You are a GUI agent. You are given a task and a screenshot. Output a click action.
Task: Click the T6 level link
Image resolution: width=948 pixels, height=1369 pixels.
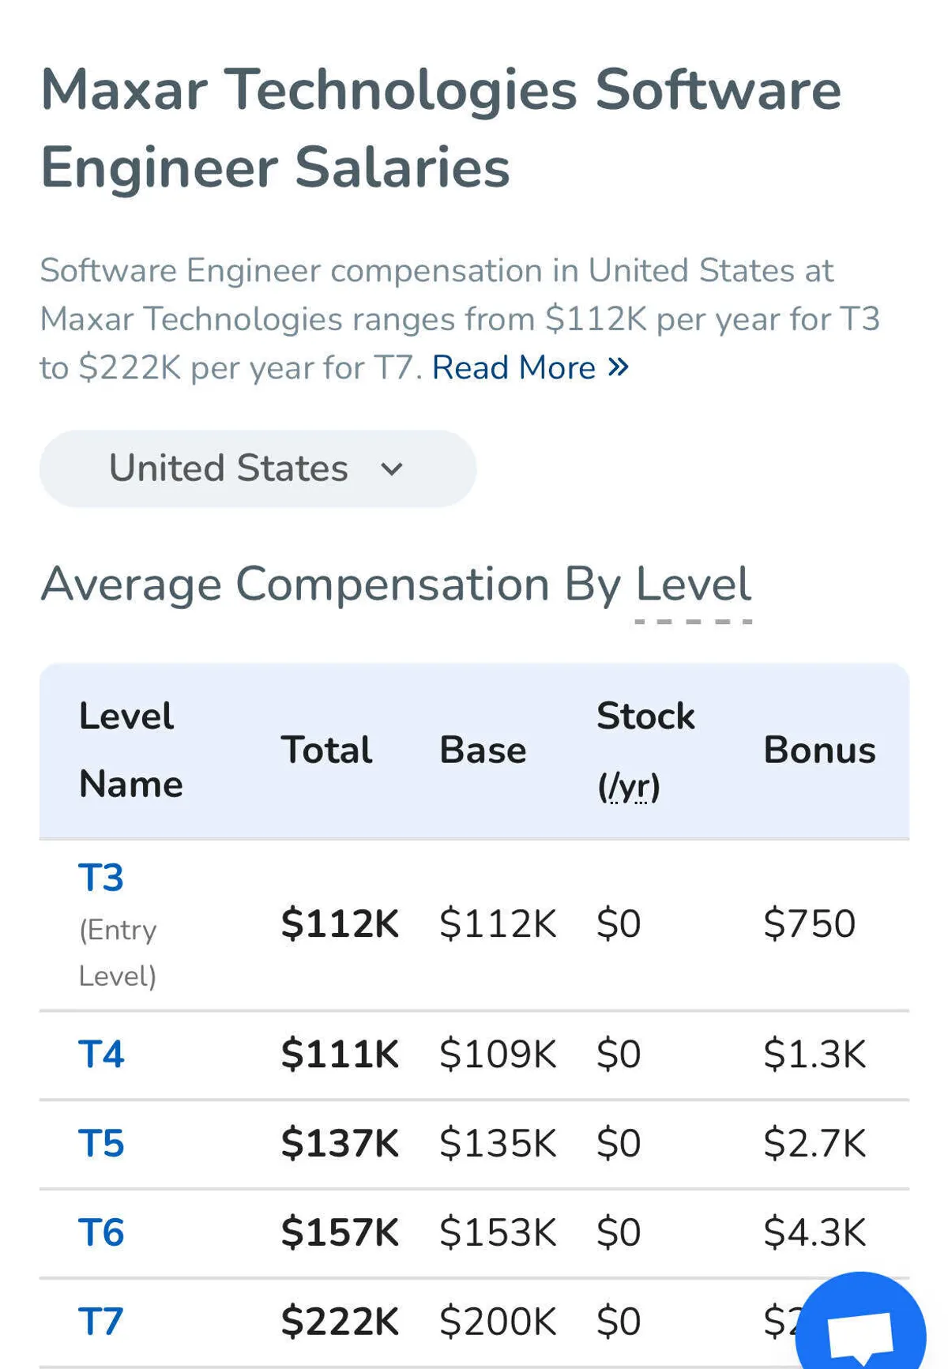[101, 1233]
